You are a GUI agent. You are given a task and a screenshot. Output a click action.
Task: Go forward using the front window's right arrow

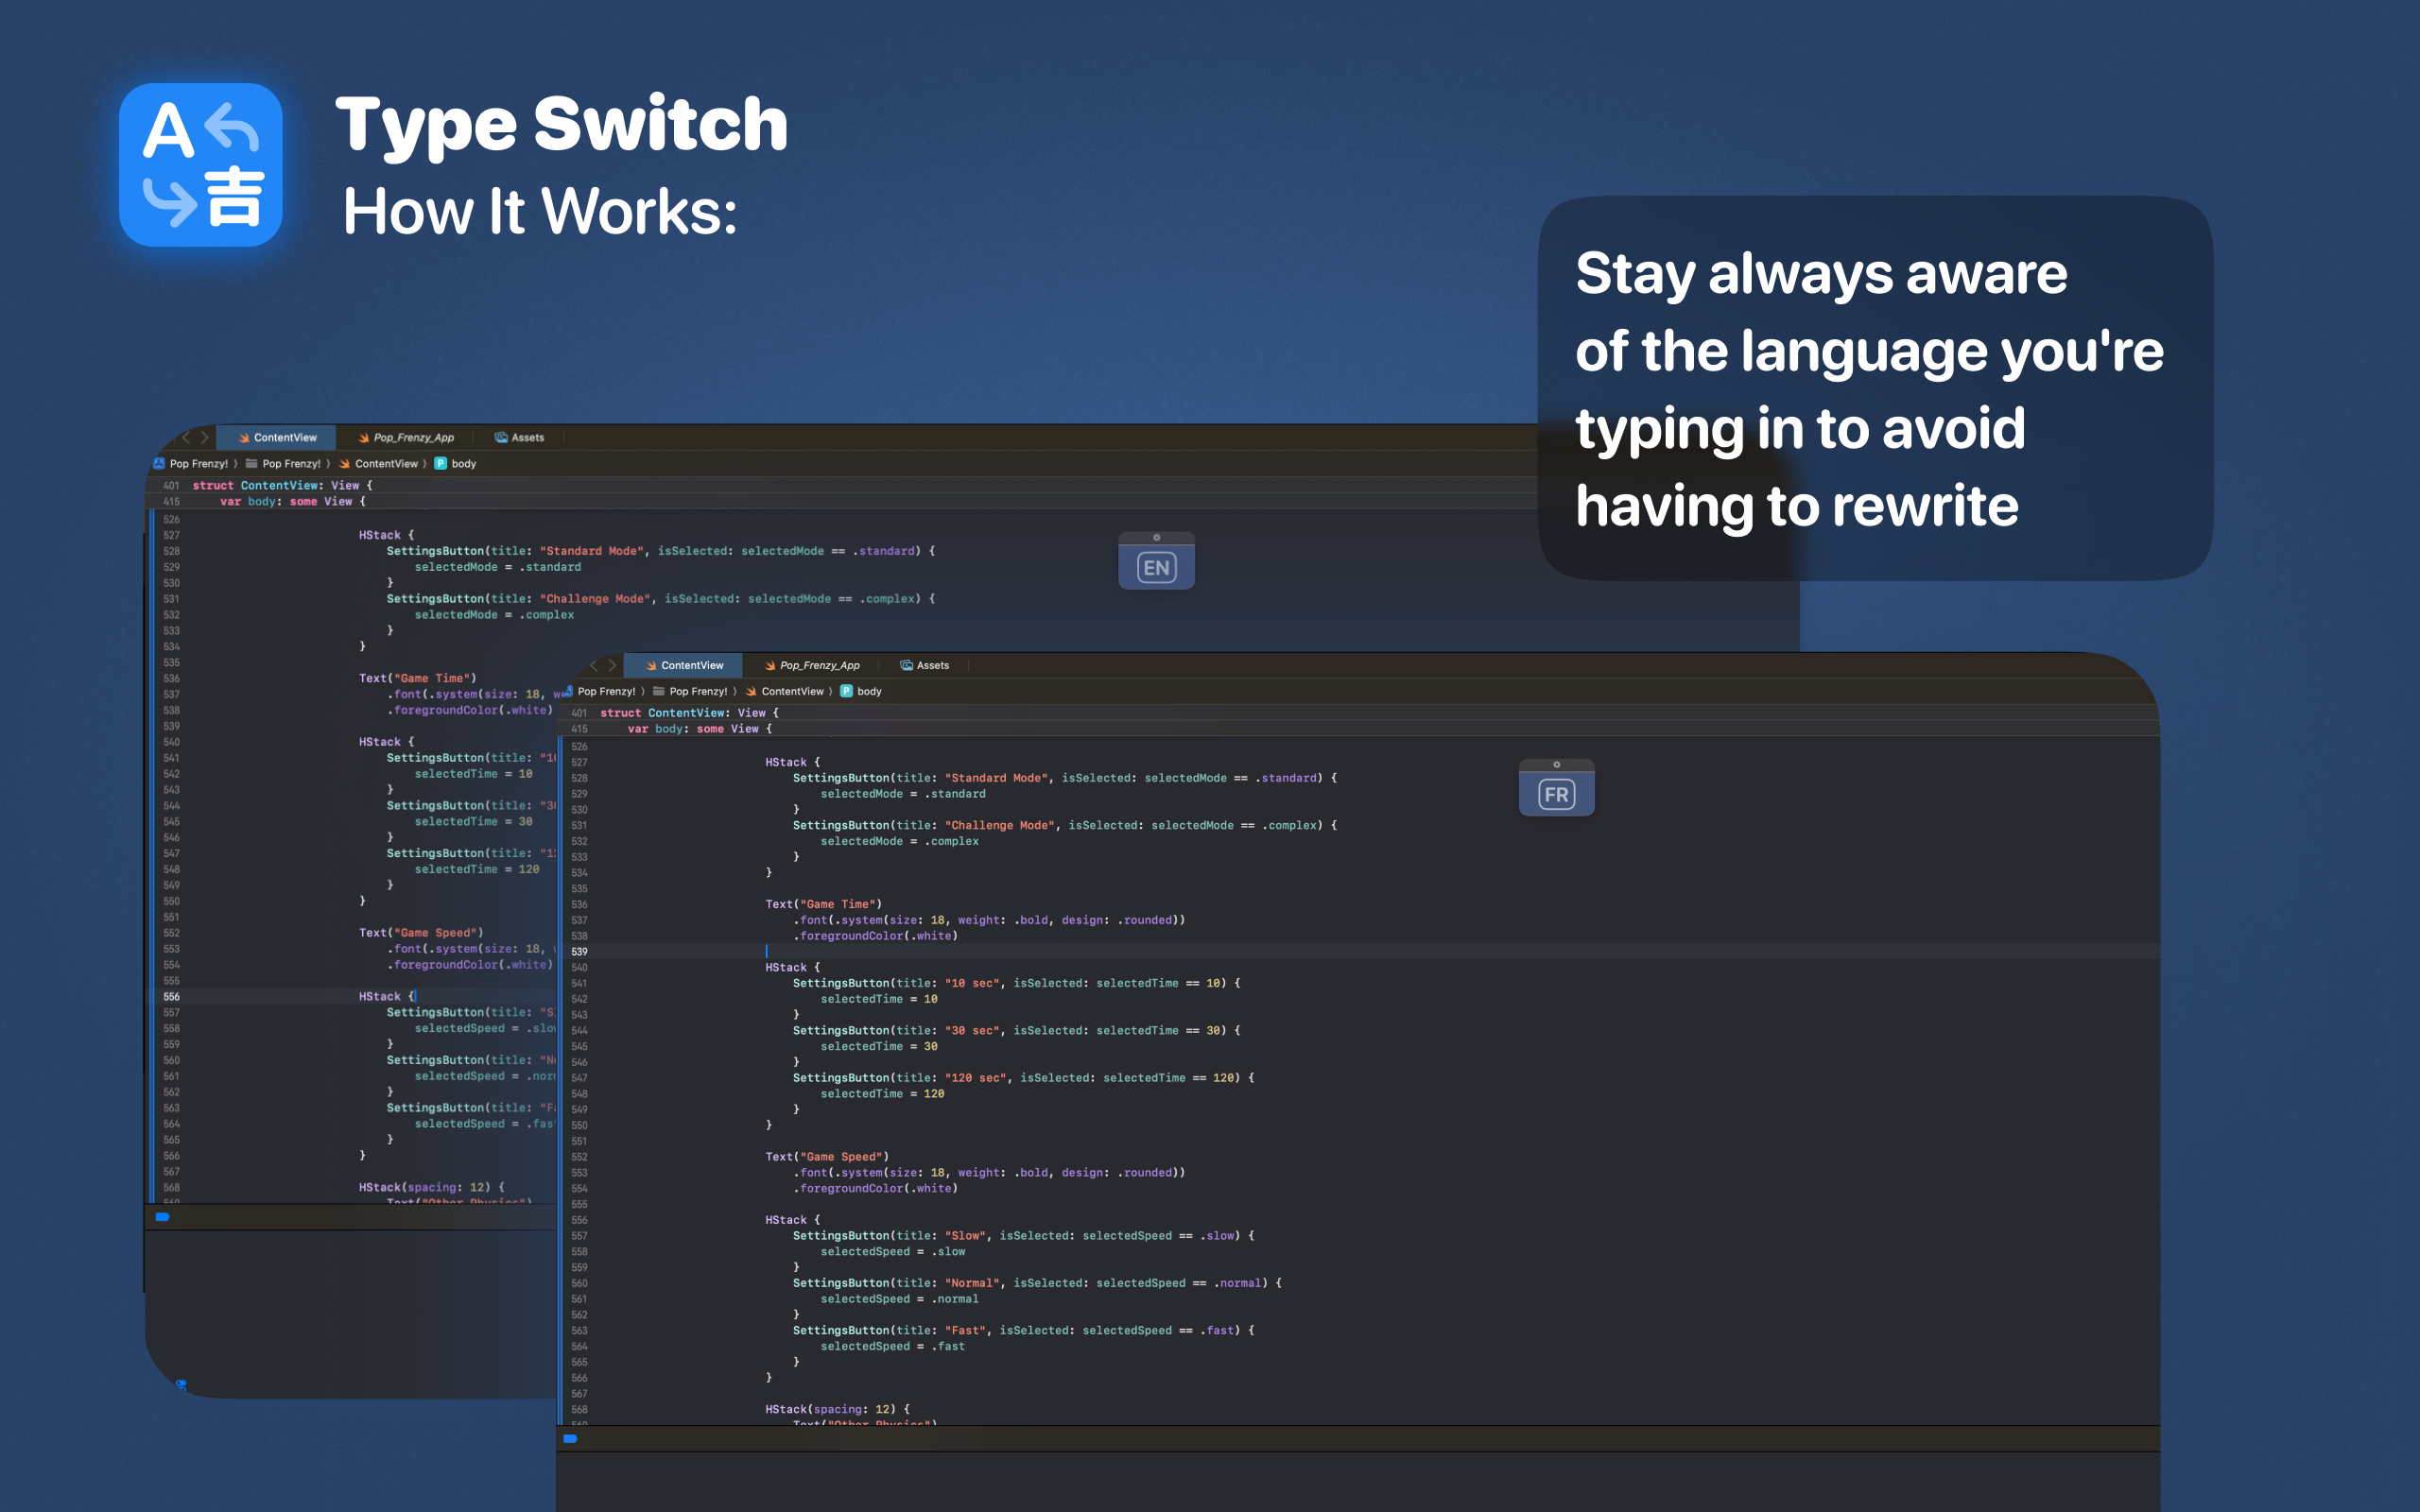tap(612, 665)
